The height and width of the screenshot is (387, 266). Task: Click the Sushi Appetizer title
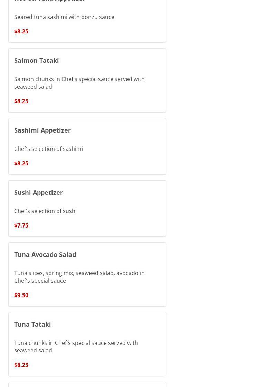38,192
